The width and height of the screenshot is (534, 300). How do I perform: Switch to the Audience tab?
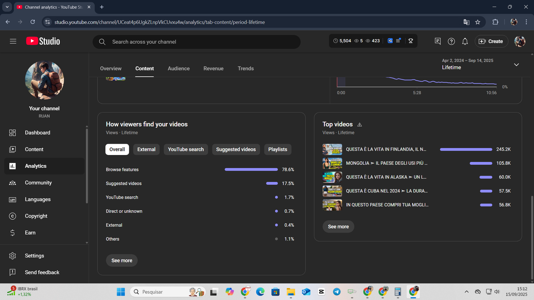pos(179,68)
